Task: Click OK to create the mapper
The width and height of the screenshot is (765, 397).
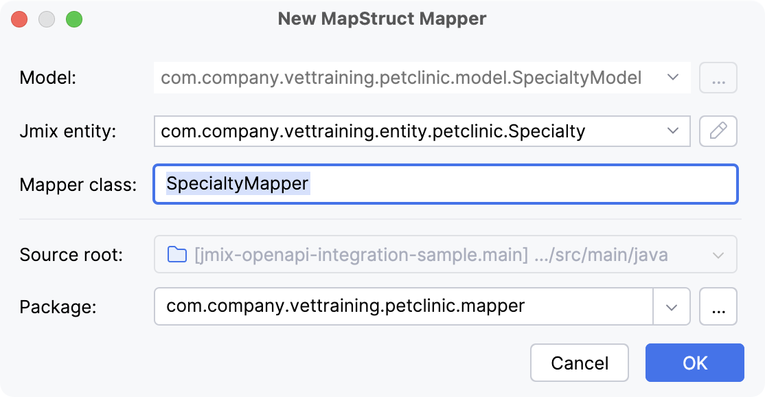Action: 694,363
